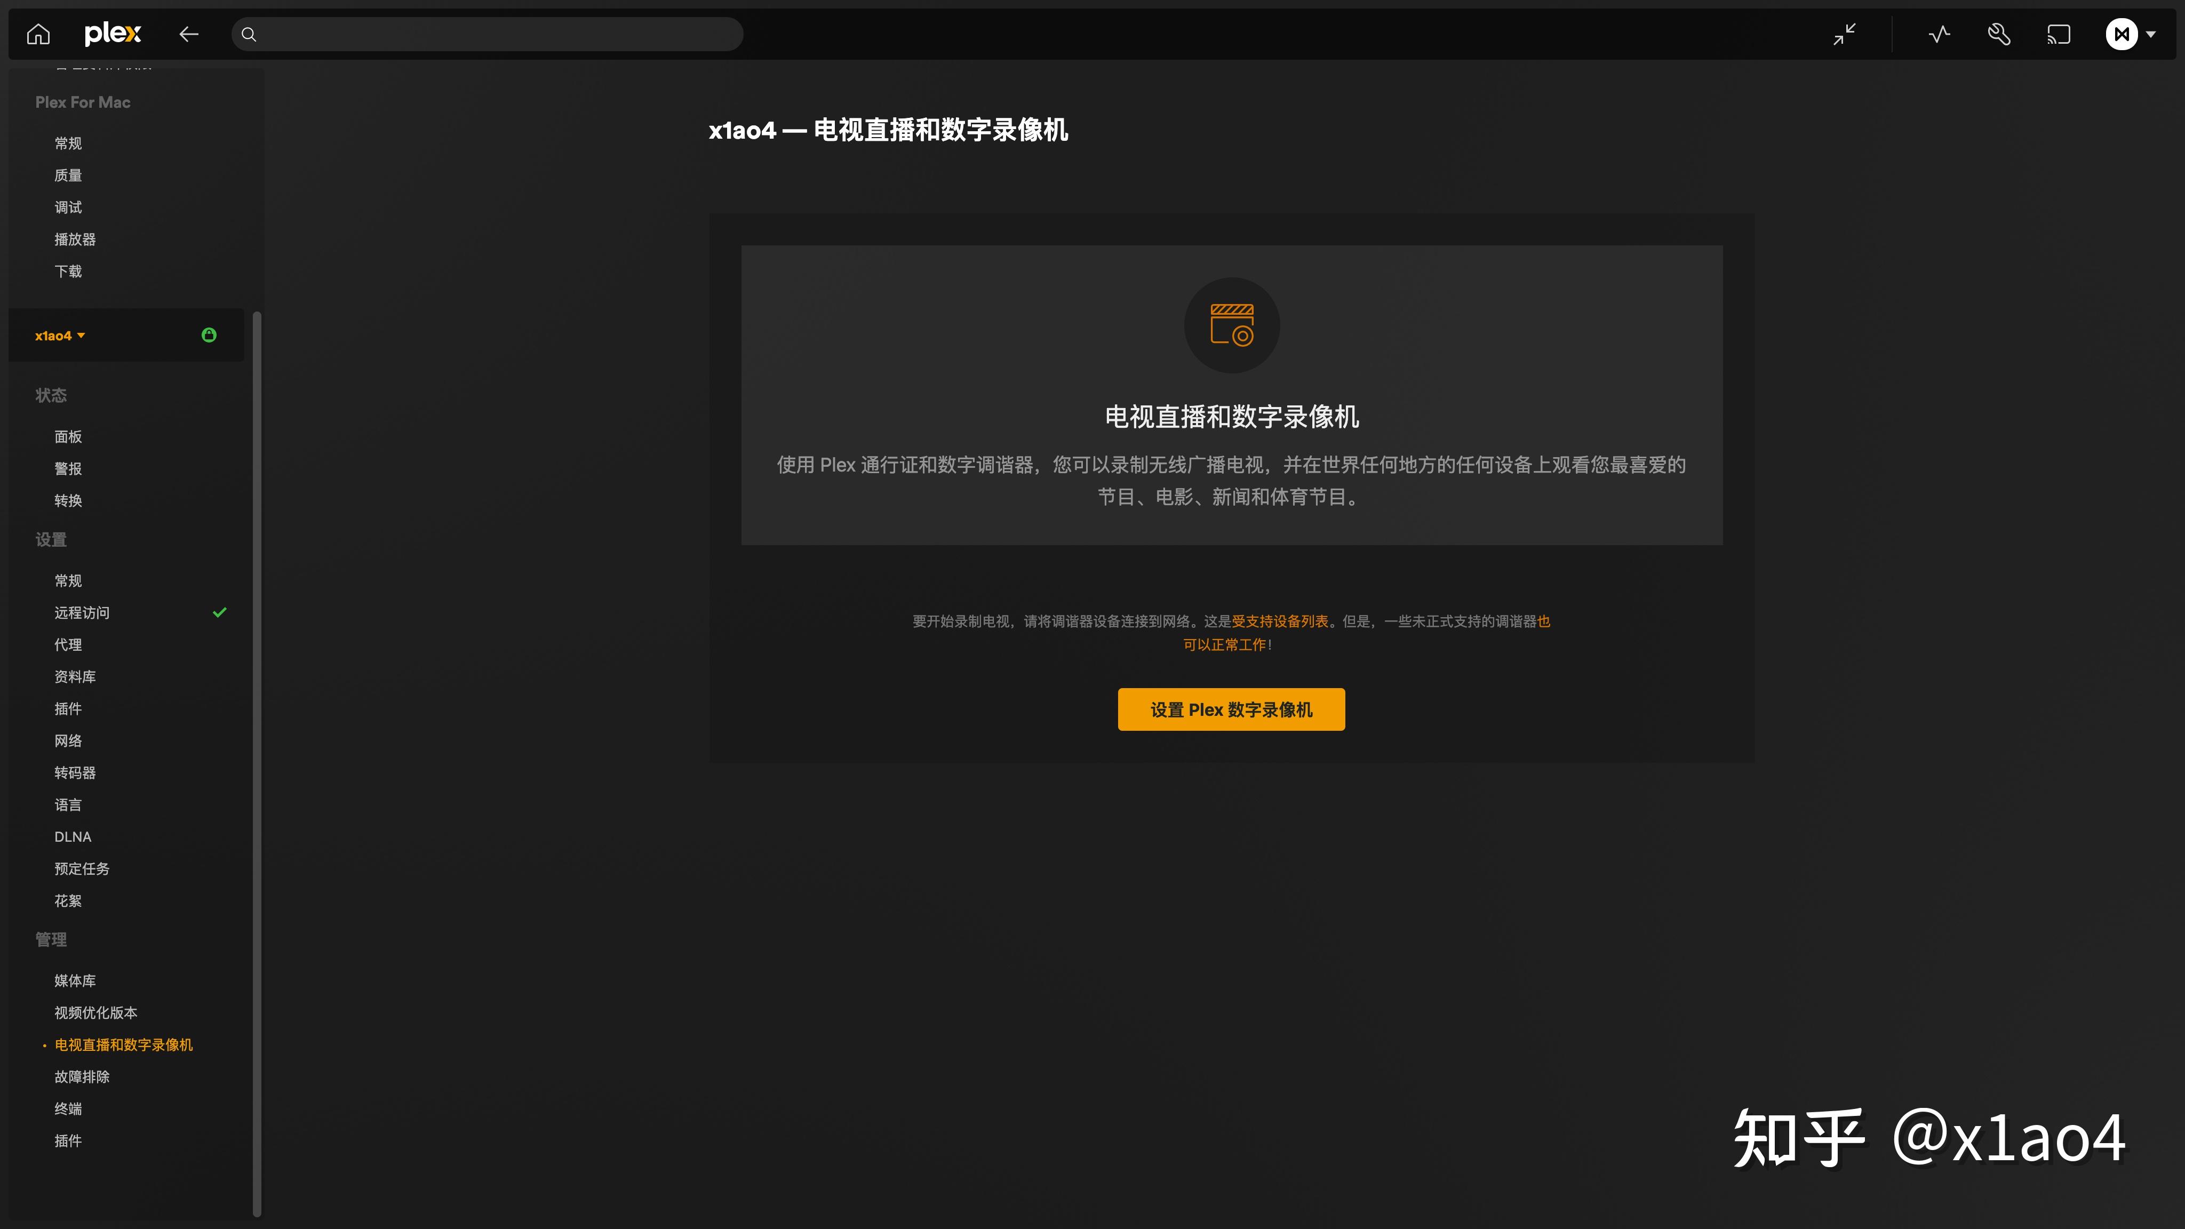Open the 转码器 settings section
Image resolution: width=2185 pixels, height=1229 pixels.
point(75,773)
